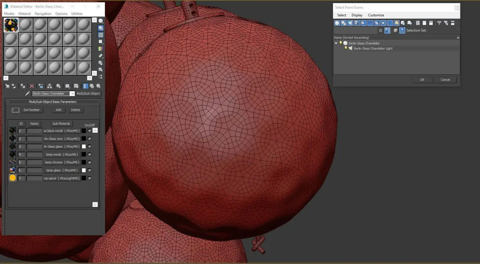Click red X Reset Map/Mtl icon
This screenshot has width=480, height=264.
pyautogui.click(x=32, y=86)
